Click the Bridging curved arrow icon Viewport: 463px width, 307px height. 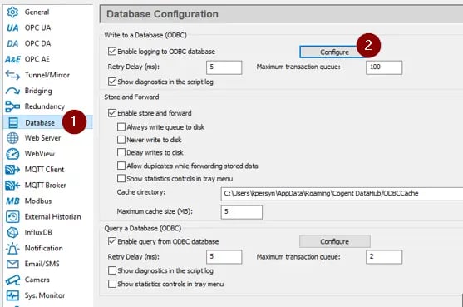click(x=12, y=91)
